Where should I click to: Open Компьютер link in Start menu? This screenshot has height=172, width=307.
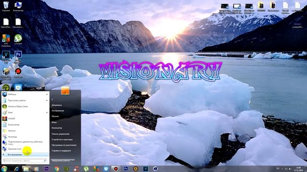pos(57,128)
